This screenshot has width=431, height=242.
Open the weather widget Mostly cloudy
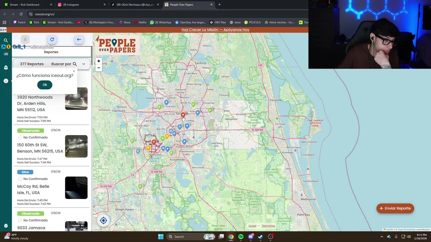click(x=16, y=237)
